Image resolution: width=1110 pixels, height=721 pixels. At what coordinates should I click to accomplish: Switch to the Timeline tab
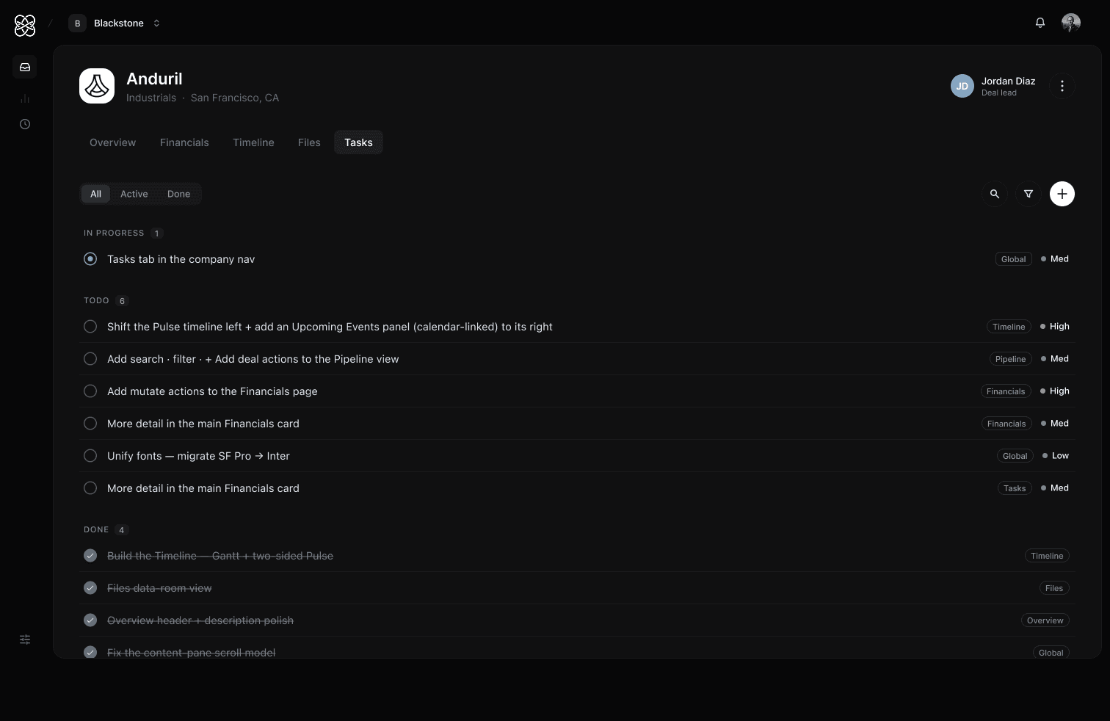(x=253, y=142)
